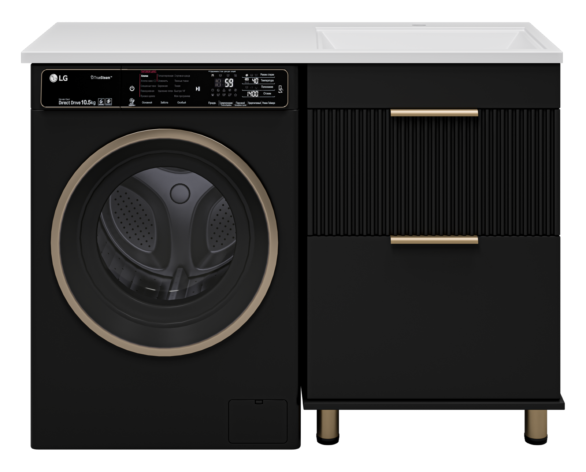Tap the star icon on the display

[x=235, y=95]
